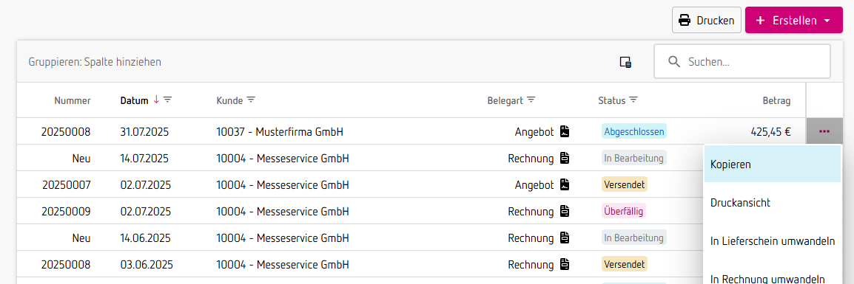854x284 pixels.
Task: Open the three-dot actions menu for Musterfirma row
Action: [824, 131]
